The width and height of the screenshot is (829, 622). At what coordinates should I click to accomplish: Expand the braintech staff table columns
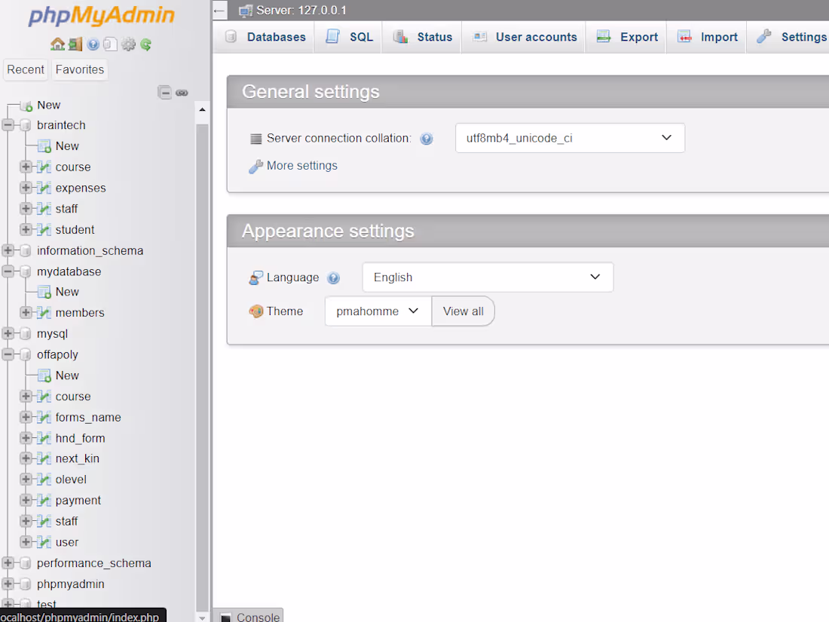(26, 208)
